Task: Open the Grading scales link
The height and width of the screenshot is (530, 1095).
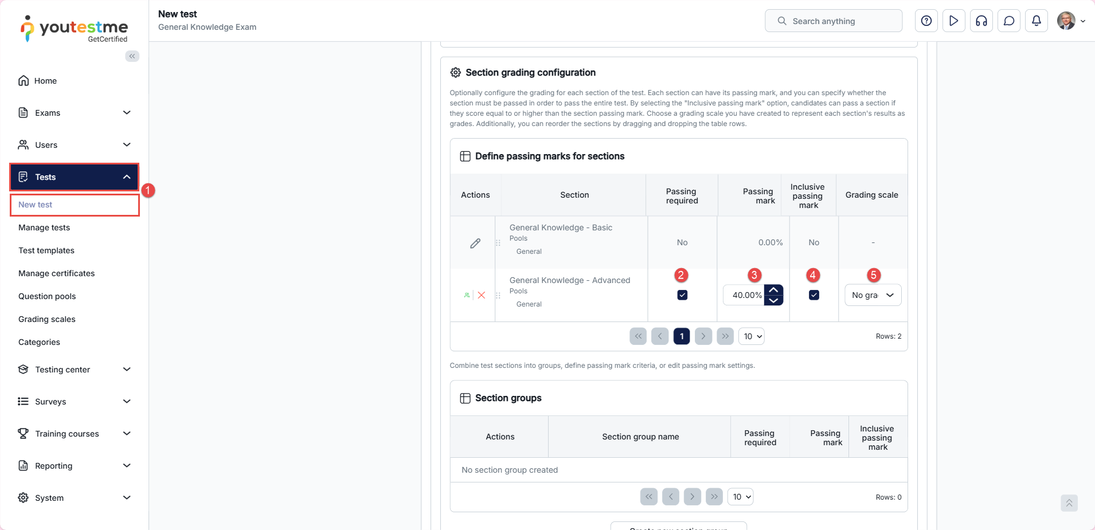Action: 47,319
